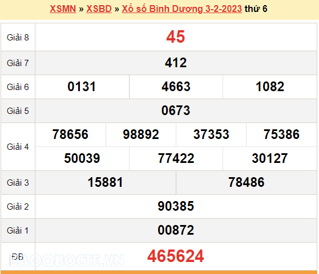
Task: Select the Giải 7 number 412
Action: click(x=176, y=63)
